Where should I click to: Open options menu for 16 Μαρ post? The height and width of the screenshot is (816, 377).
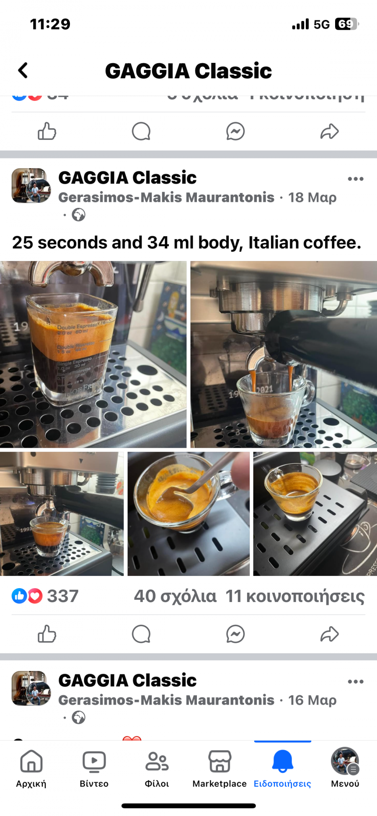356,682
